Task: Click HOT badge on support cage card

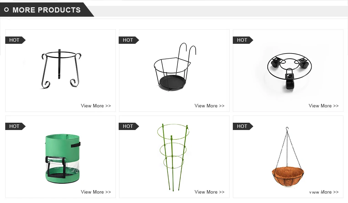Action: pyautogui.click(x=129, y=126)
